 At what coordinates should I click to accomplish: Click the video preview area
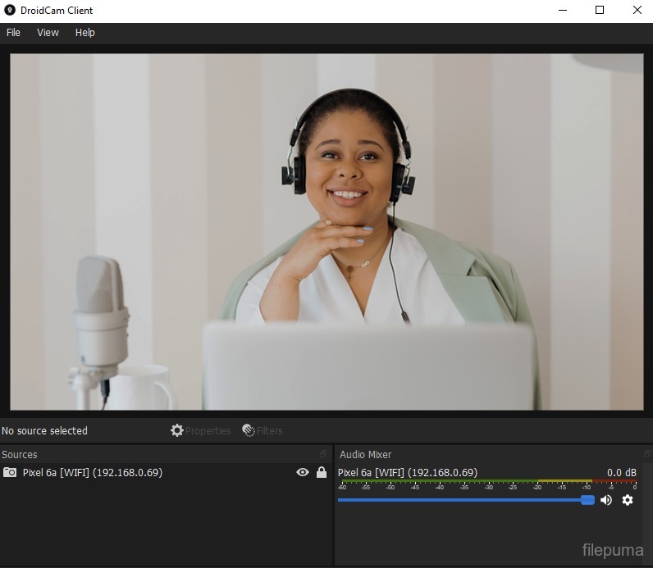(x=326, y=231)
